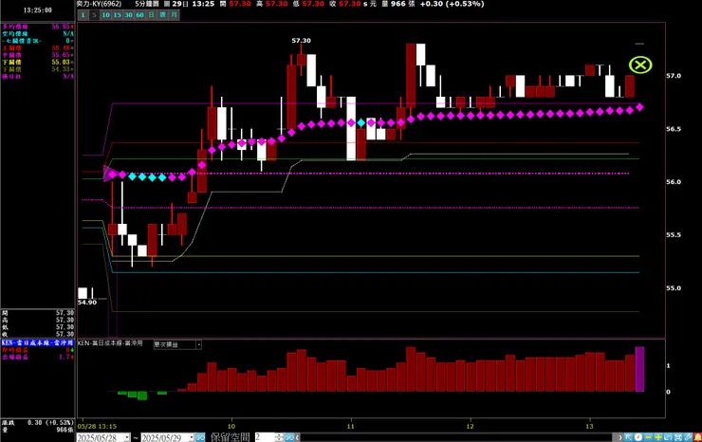
Task: Click the 54.90 low price label on chart
Action: click(87, 303)
